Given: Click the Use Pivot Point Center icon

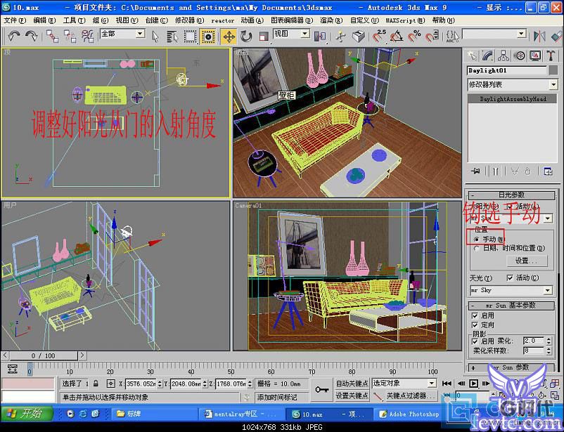Looking at the screenshot, I should (x=320, y=37).
